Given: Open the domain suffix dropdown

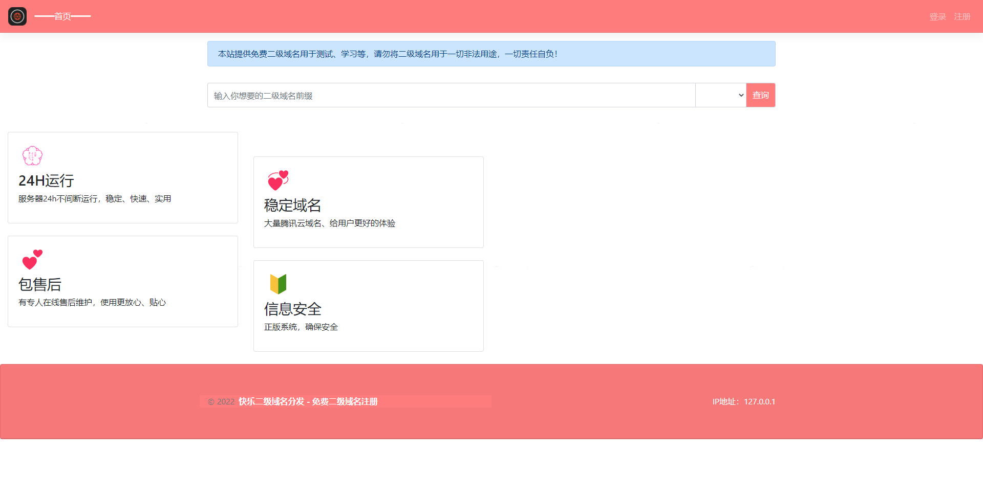Looking at the screenshot, I should (720, 95).
